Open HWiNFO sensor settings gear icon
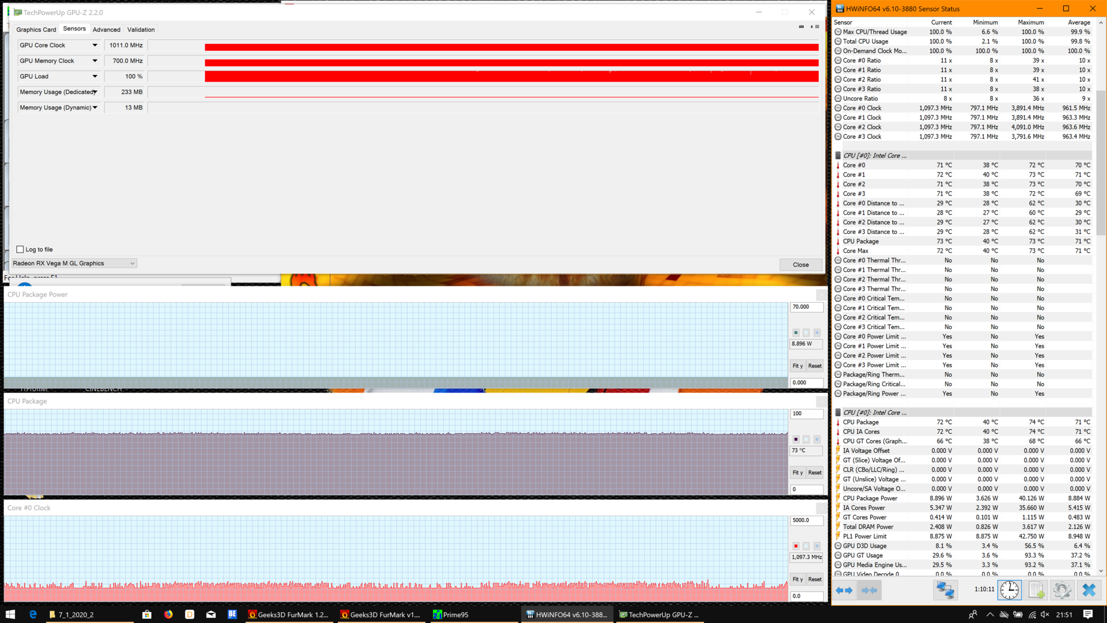This screenshot has height=623, width=1107. pos(1062,590)
